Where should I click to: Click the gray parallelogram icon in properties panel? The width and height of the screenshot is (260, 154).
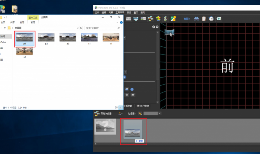(x=133, y=95)
